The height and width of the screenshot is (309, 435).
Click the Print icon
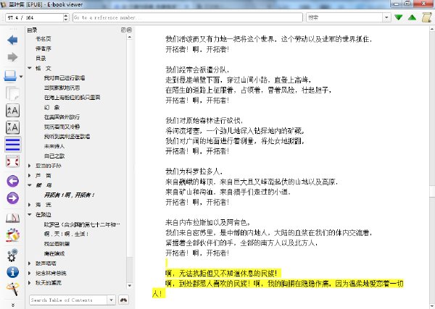click(x=10, y=76)
